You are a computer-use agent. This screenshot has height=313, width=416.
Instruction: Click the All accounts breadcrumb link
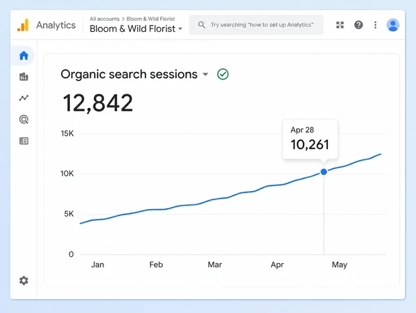(105, 19)
